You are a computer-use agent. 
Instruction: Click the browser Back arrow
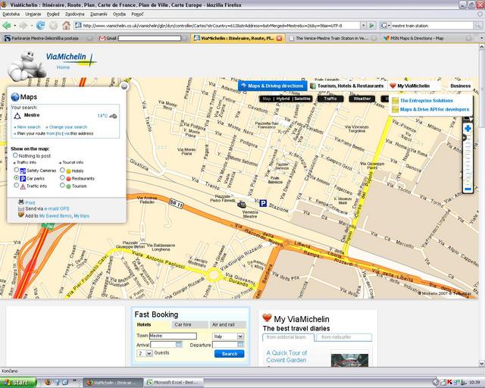click(x=7, y=26)
